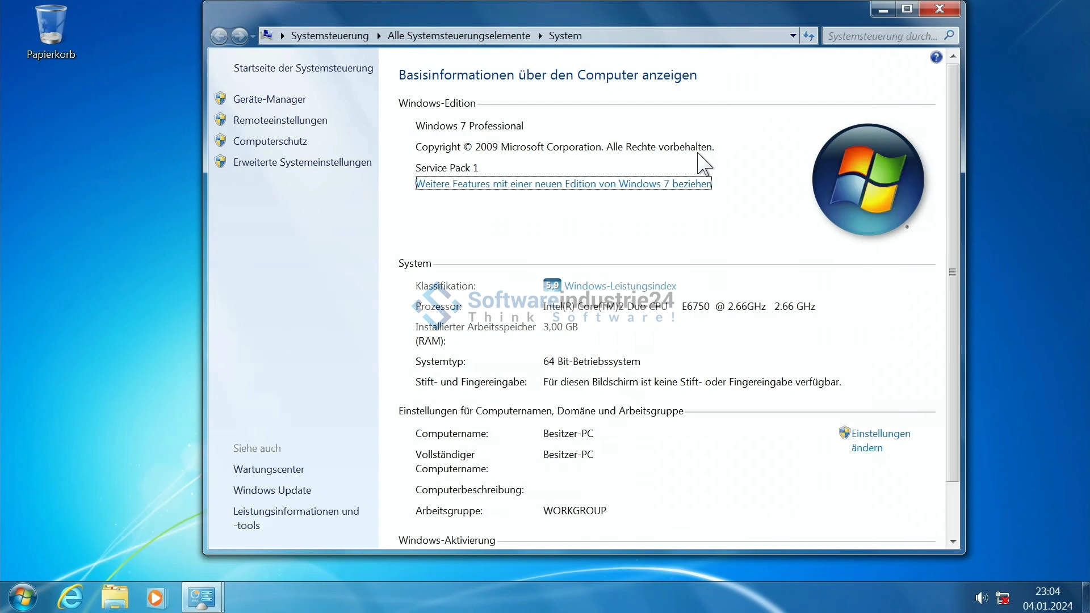Expand the address bar history dropdown

pos(793,36)
